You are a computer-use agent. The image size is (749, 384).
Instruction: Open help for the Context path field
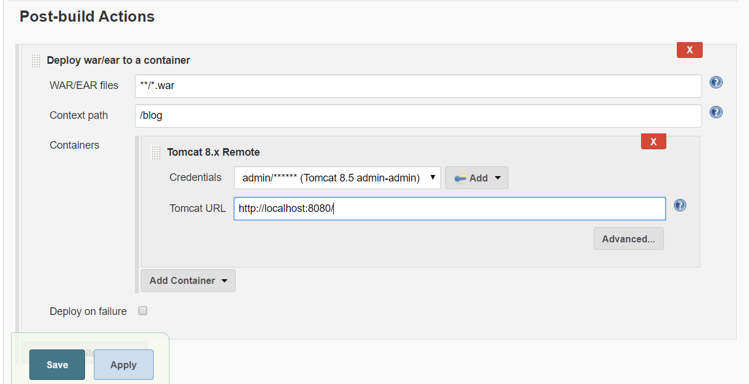(716, 112)
